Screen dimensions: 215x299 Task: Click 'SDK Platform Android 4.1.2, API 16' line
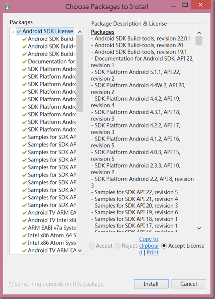tap(136, 142)
